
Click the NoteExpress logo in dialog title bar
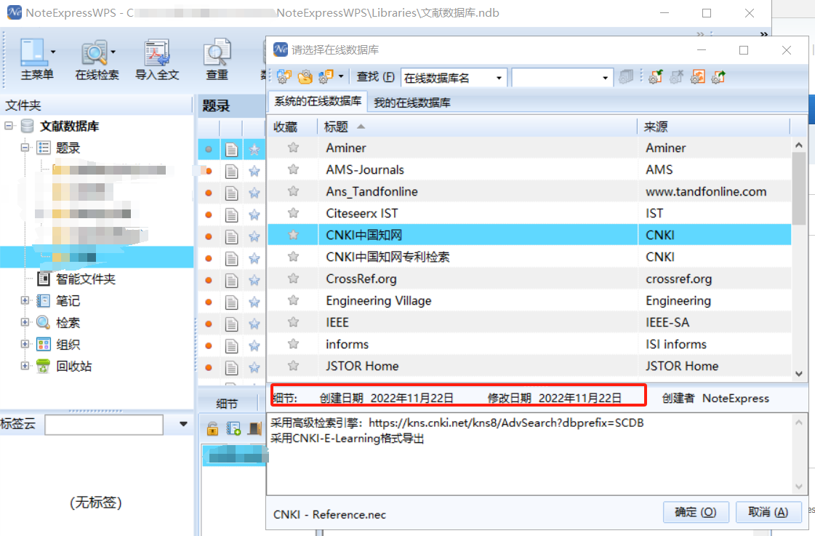point(281,49)
